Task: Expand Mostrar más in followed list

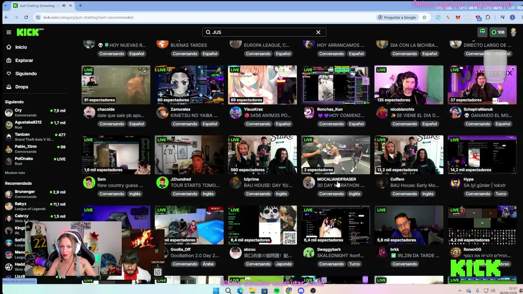Action: click(x=15, y=173)
